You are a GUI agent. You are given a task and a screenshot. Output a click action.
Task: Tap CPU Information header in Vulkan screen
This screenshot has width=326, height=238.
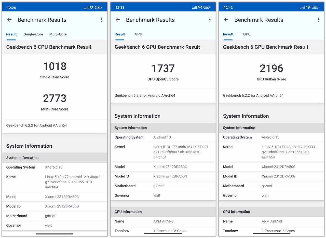coord(271,212)
